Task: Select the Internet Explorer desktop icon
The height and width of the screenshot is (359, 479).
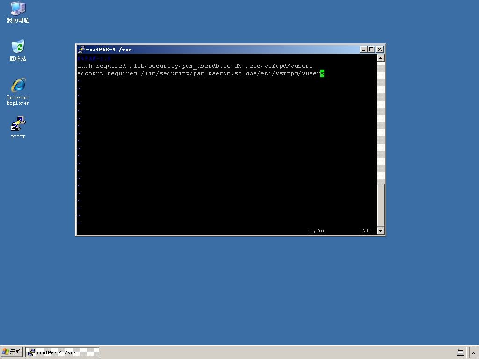Action: [18, 92]
